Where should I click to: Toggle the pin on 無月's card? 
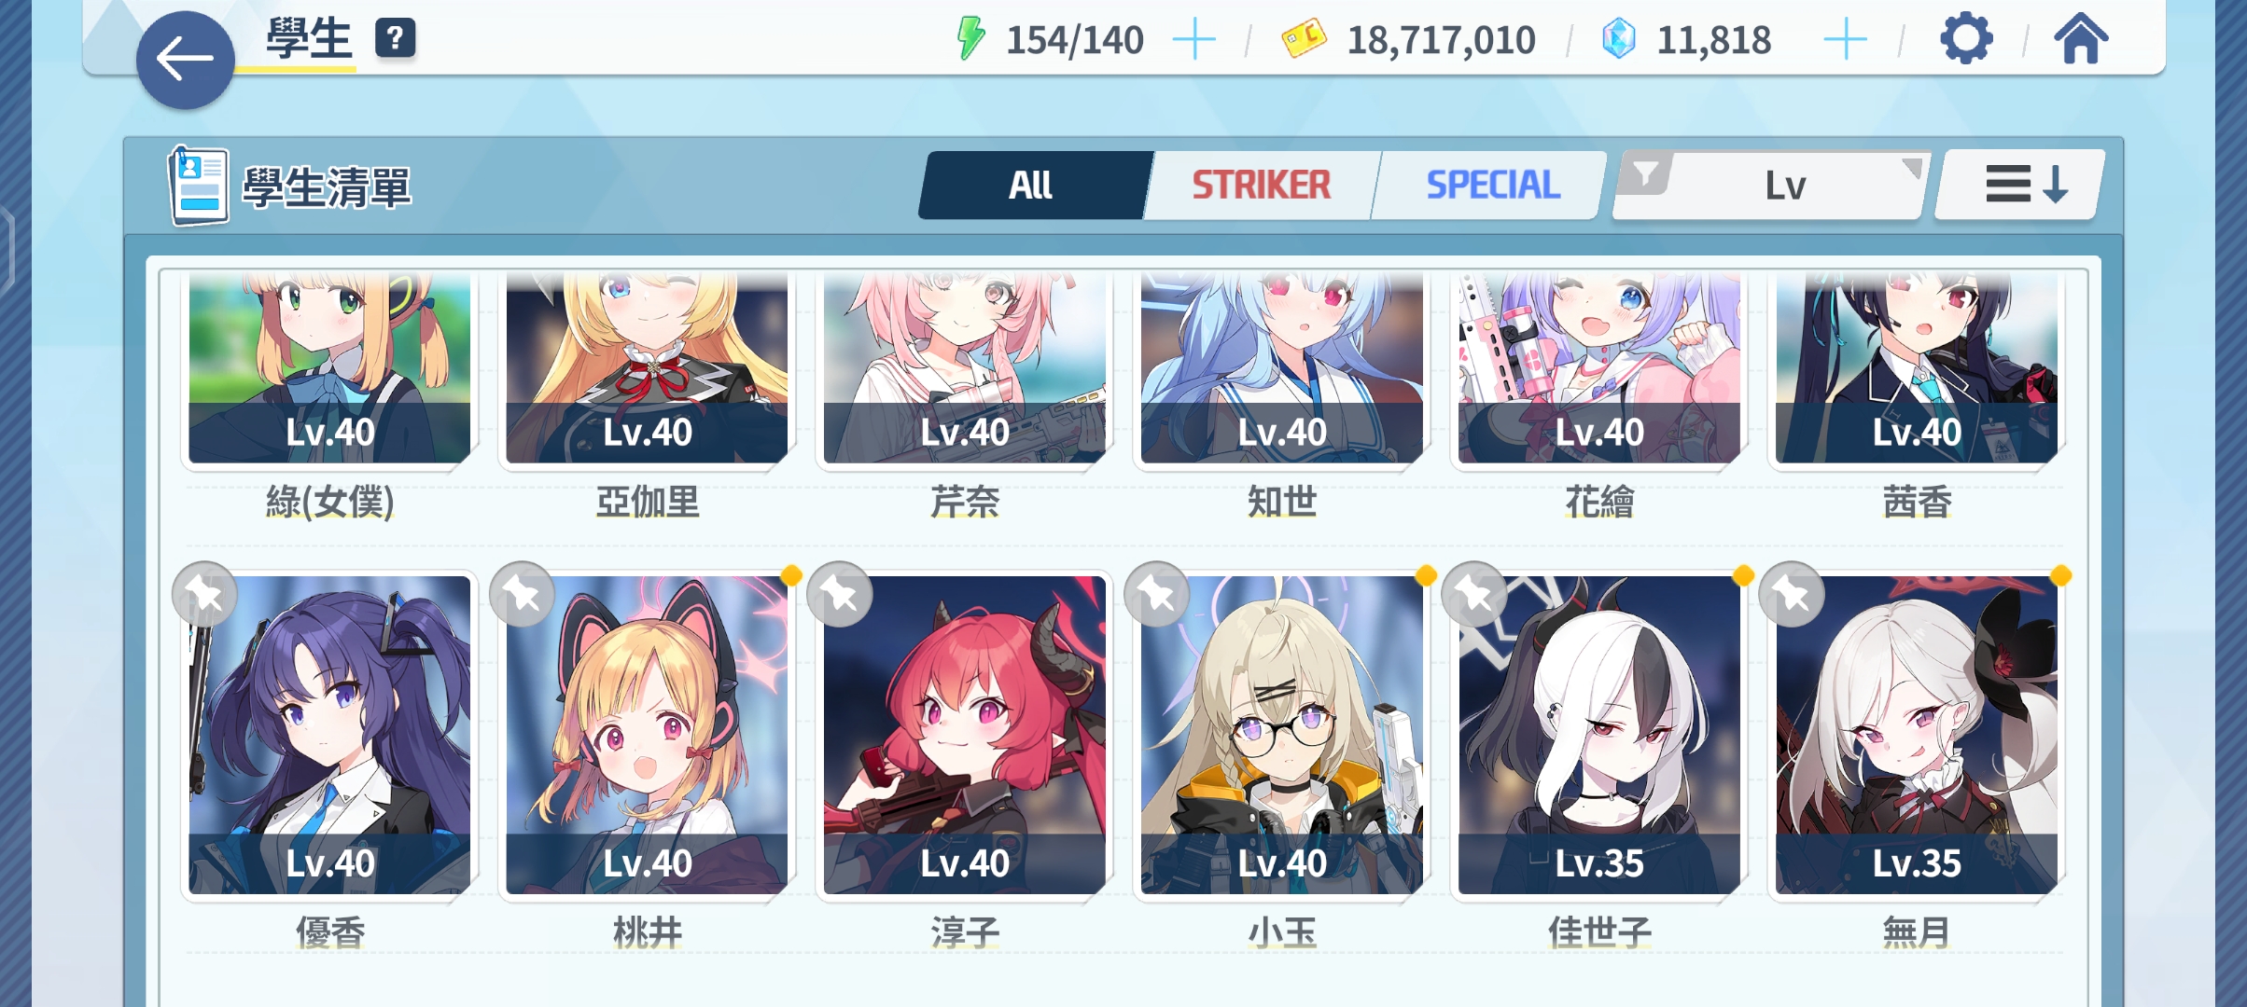click(1791, 594)
